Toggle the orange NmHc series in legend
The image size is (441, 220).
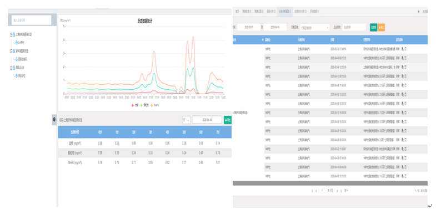click(x=156, y=105)
